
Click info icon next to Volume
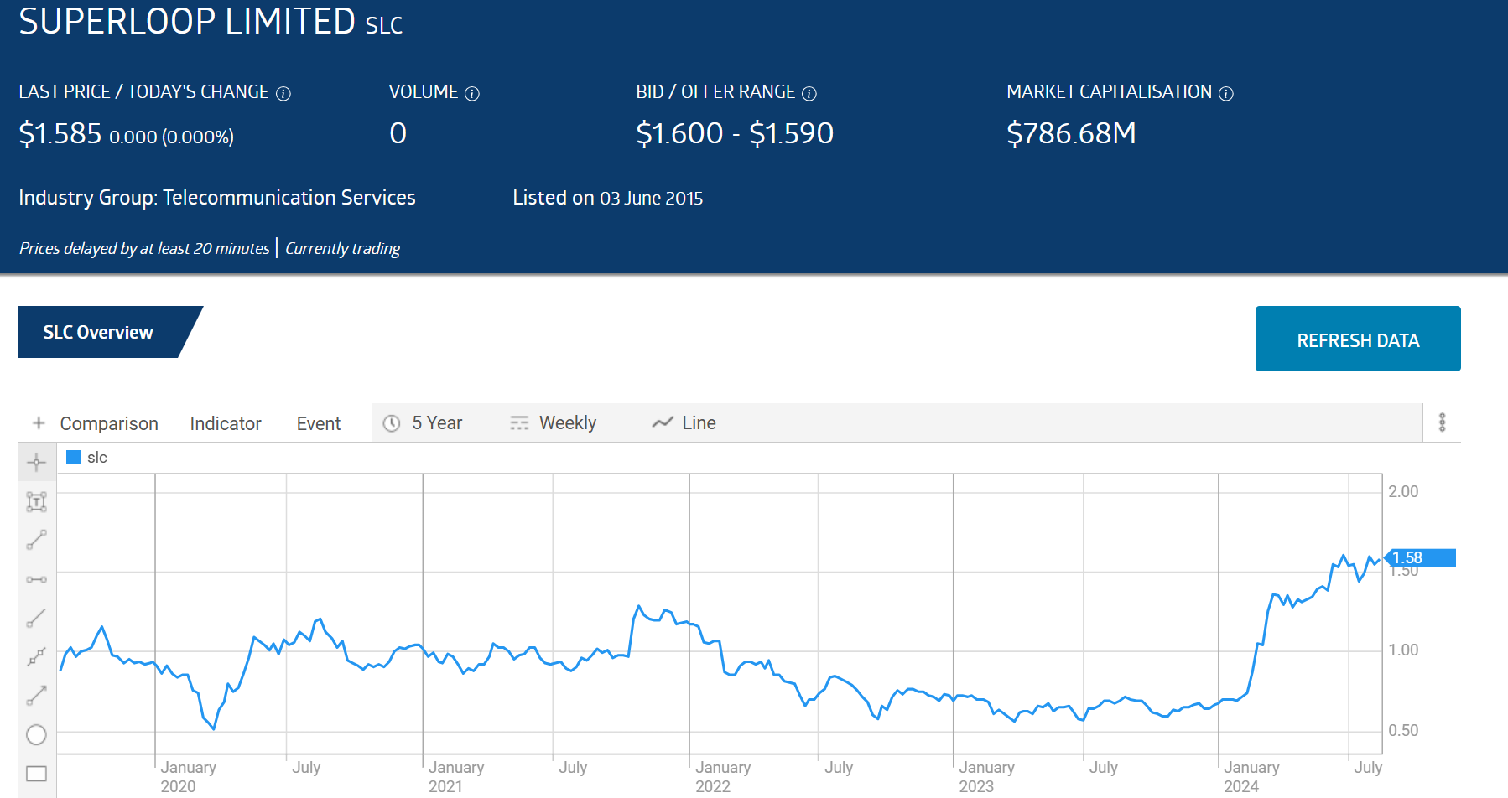click(472, 93)
